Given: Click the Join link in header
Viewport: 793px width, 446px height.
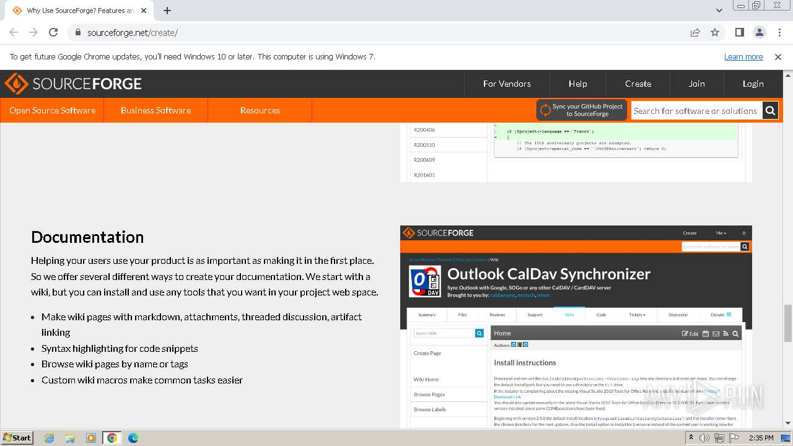Looking at the screenshot, I should point(696,84).
